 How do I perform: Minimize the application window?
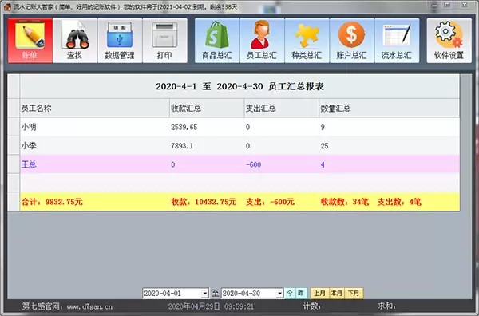click(x=435, y=6)
